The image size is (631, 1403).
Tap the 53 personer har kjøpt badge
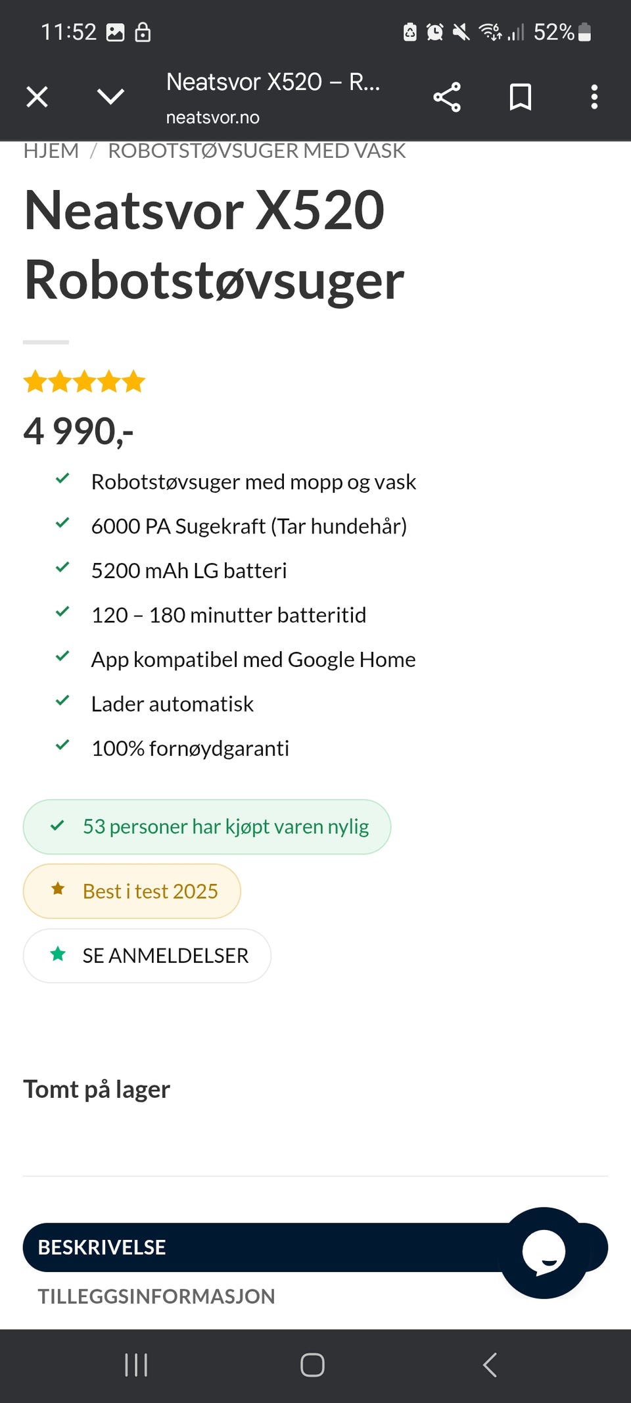point(207,827)
